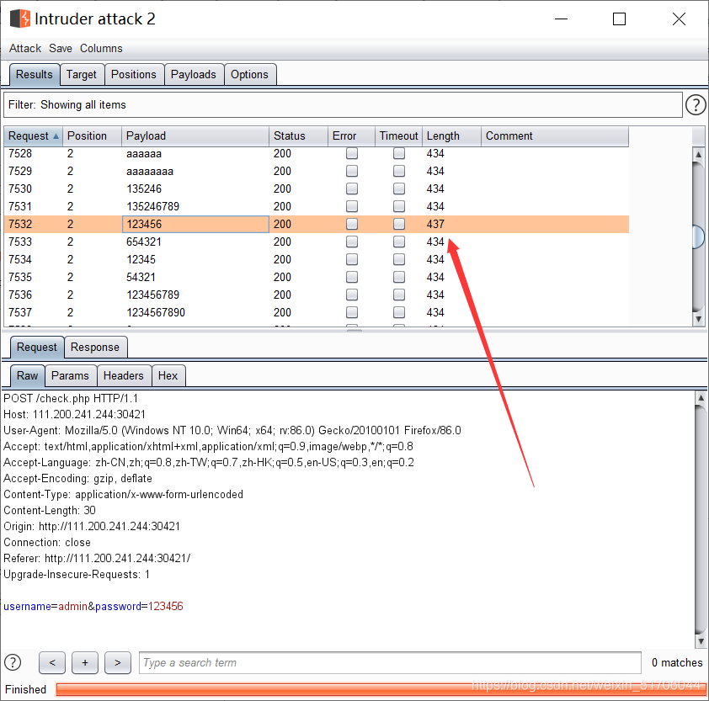Sort by the Request column header
The image size is (709, 701).
tap(34, 136)
